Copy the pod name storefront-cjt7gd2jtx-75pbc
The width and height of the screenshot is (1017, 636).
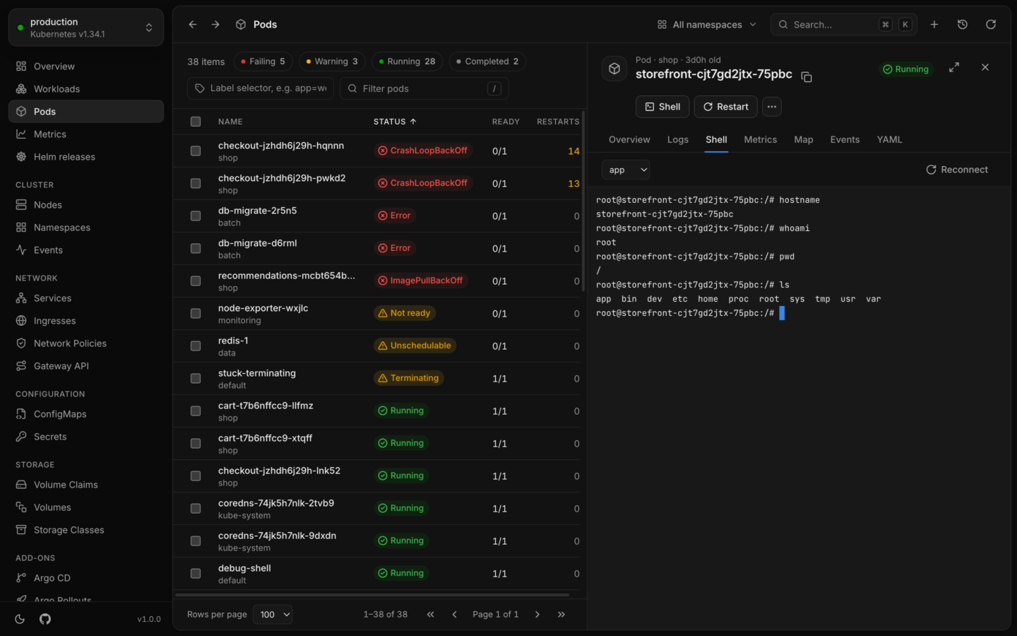coord(807,76)
